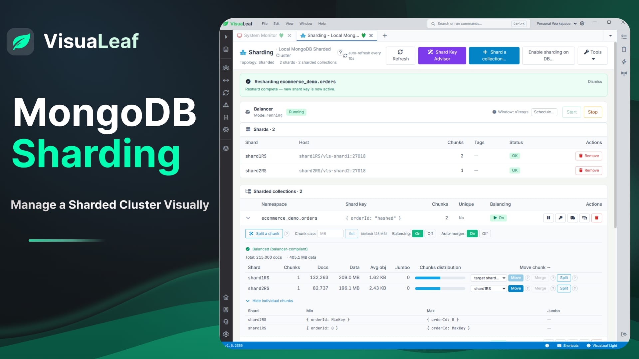This screenshot has height=359, width=639.
Task: Open shard1RS target dropdown in shard2RS row
Action: [x=489, y=289]
